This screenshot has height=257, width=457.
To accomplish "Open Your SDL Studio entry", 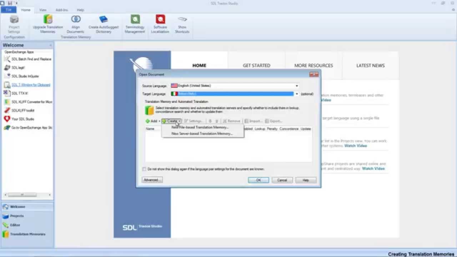I will [x=19, y=119].
